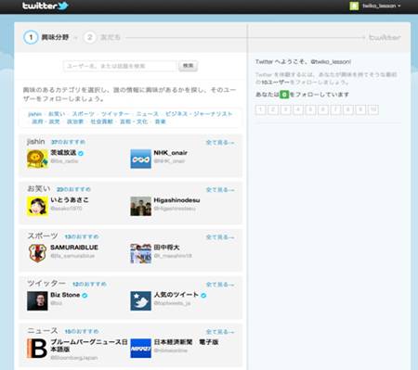View all in スポーツ section
Image resolution: width=418 pixels, height=370 pixels.
(220, 237)
